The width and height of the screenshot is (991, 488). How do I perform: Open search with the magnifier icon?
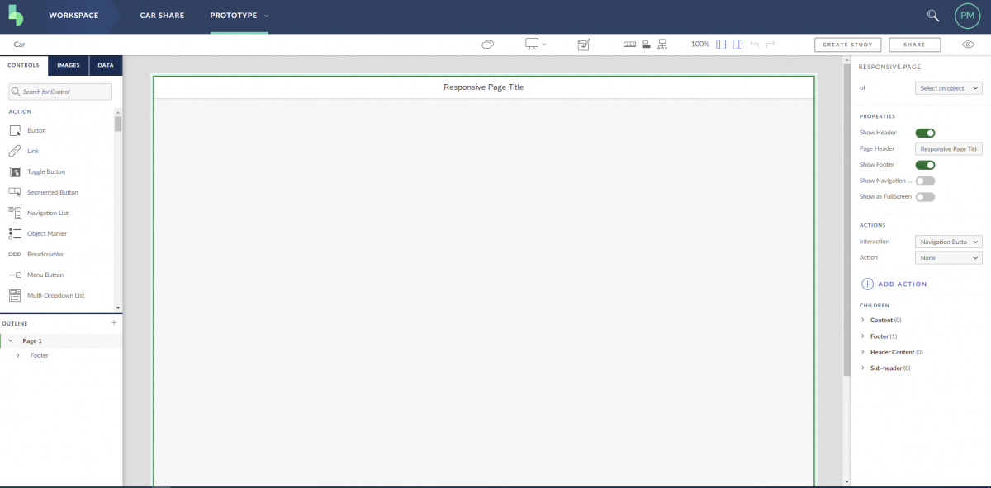(x=933, y=16)
